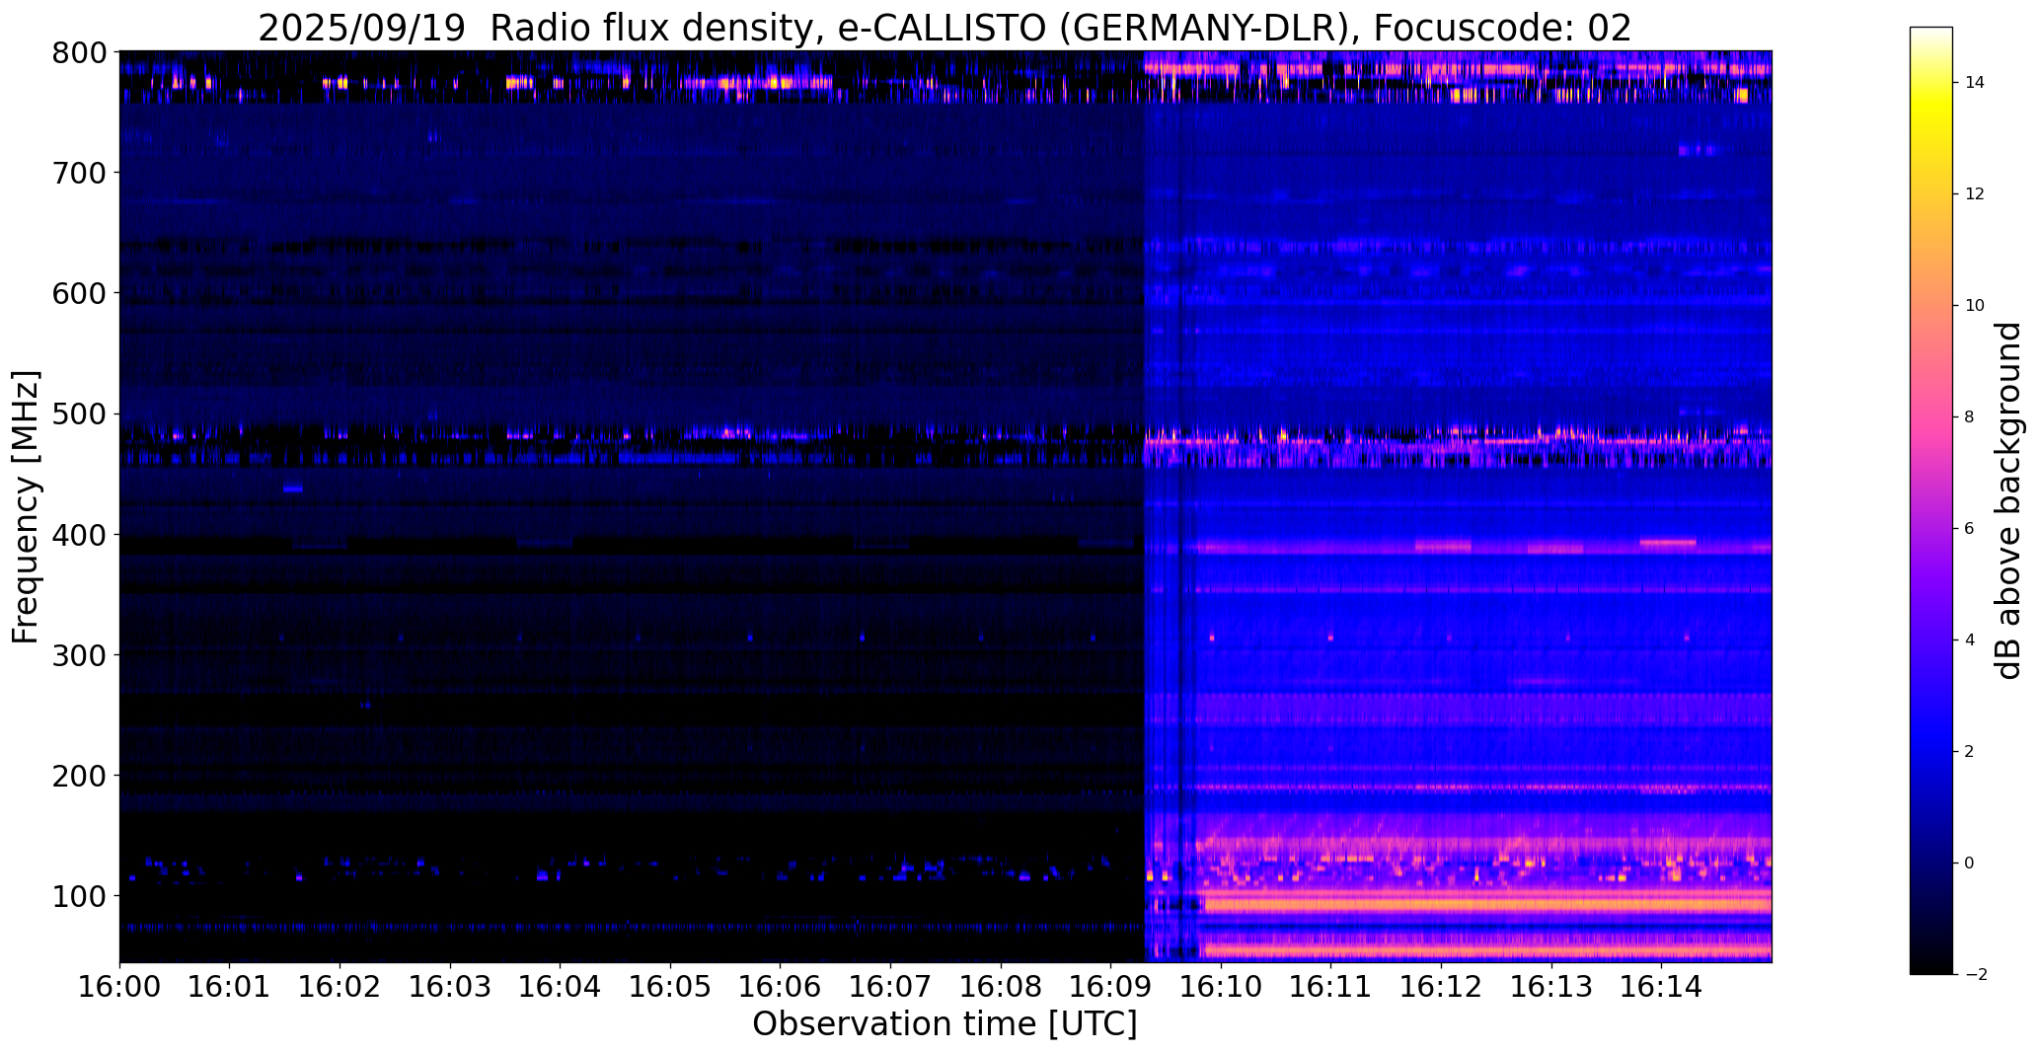The image size is (2039, 1053).
Task: Click the 16:14 time tick label
Action: point(1661,986)
